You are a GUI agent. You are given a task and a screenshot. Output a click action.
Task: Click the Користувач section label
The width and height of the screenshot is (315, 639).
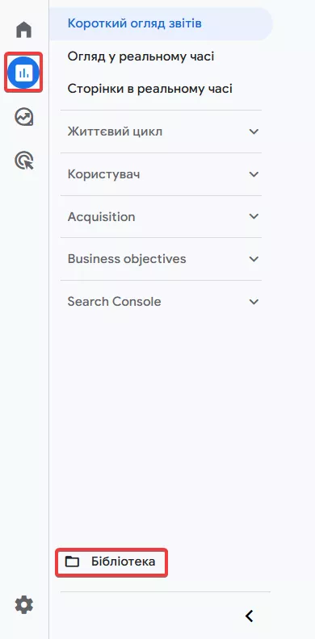103,174
